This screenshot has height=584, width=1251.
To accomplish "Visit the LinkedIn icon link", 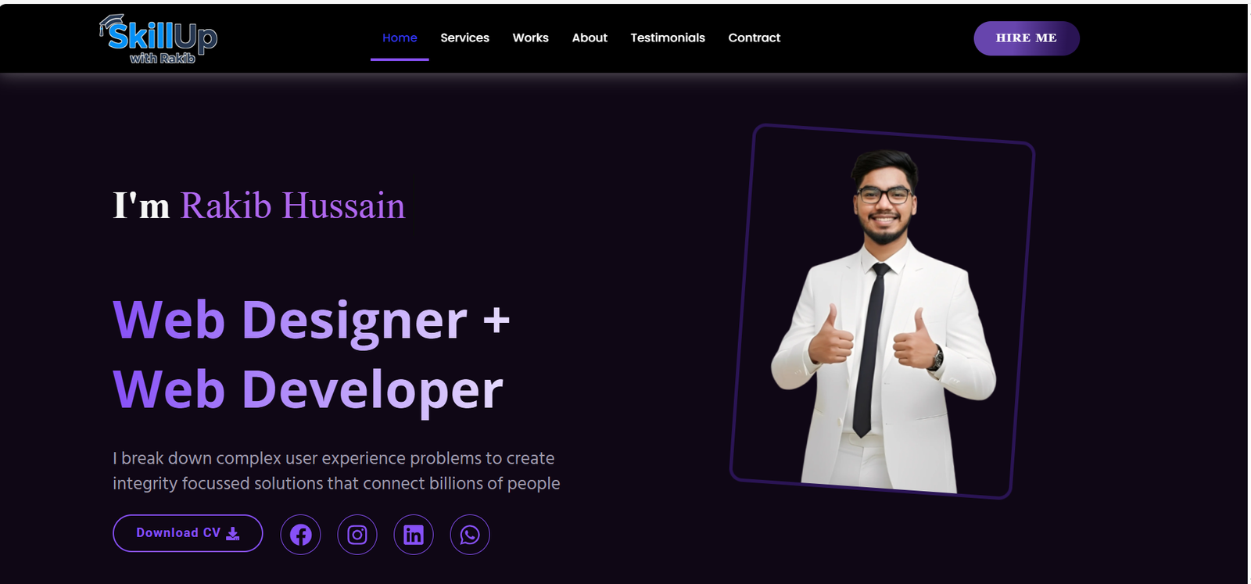I will coord(414,535).
